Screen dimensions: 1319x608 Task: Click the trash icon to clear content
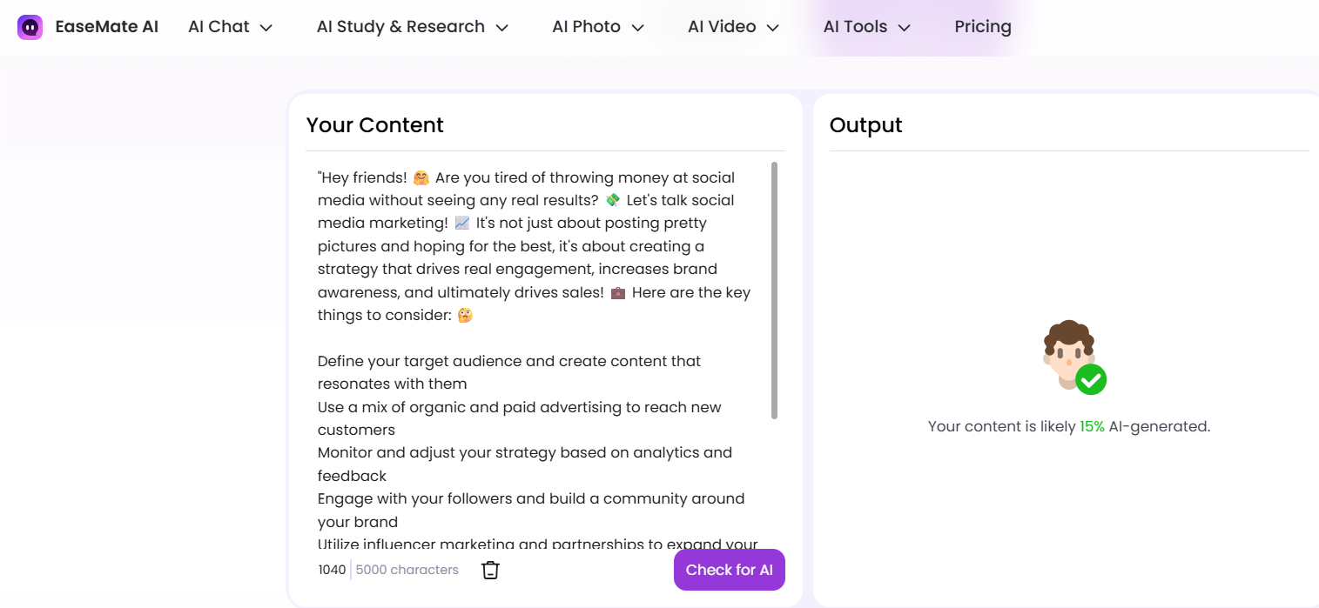click(x=490, y=569)
